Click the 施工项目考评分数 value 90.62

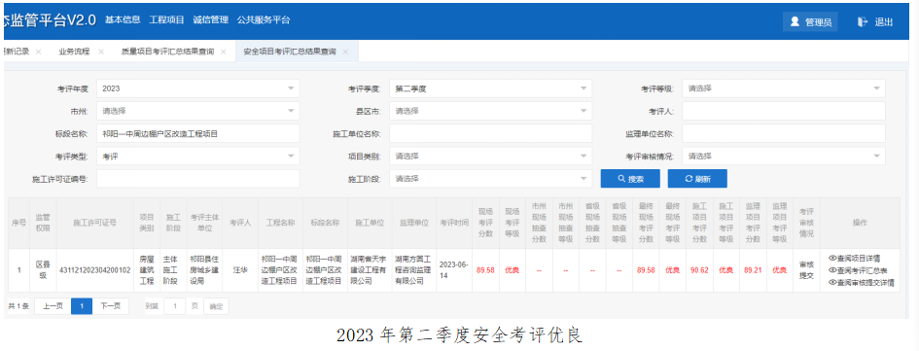pyautogui.click(x=700, y=270)
